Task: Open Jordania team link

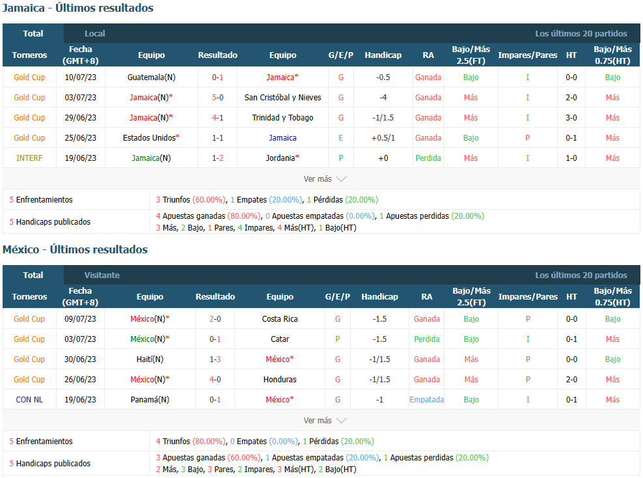Action: point(282,158)
